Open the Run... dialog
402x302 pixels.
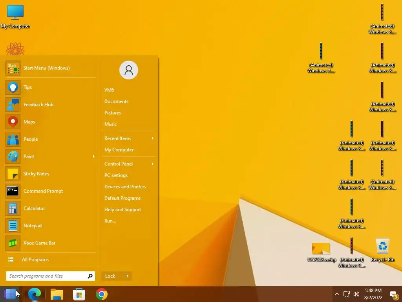pyautogui.click(x=110, y=221)
